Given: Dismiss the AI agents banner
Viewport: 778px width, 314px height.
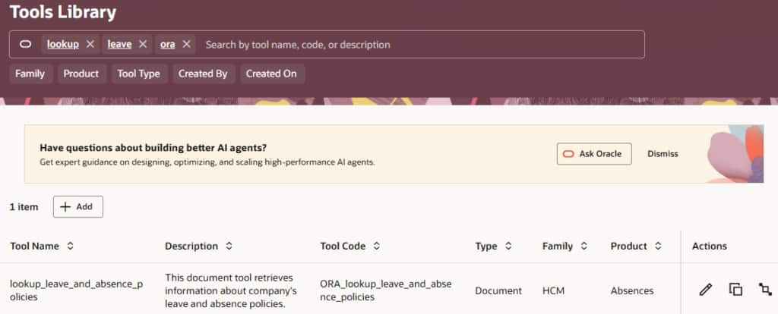Looking at the screenshot, I should 663,154.
